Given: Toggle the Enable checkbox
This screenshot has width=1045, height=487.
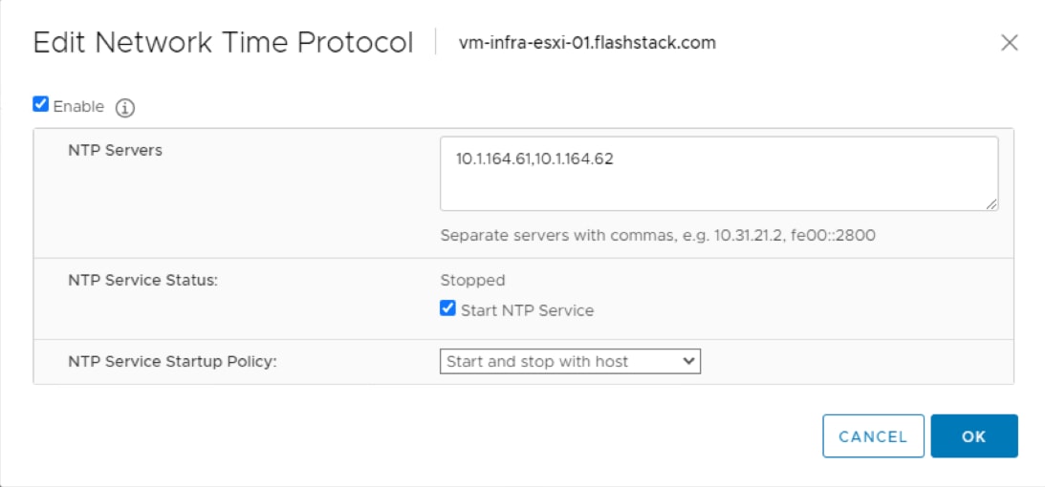Looking at the screenshot, I should (41, 104).
